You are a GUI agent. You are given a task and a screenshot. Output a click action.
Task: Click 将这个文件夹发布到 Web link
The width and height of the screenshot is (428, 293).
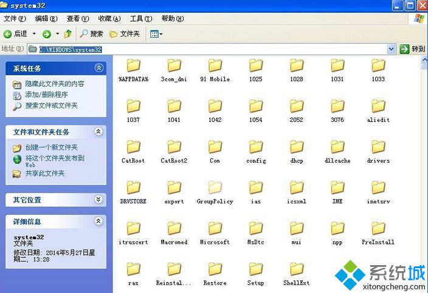55,161
